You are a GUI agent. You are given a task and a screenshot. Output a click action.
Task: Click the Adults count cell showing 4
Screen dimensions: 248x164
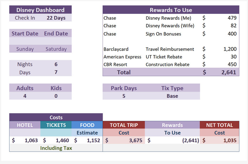click(25, 96)
